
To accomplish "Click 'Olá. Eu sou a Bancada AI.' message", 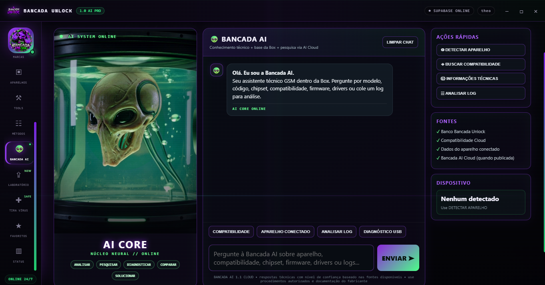I will (x=263, y=73).
